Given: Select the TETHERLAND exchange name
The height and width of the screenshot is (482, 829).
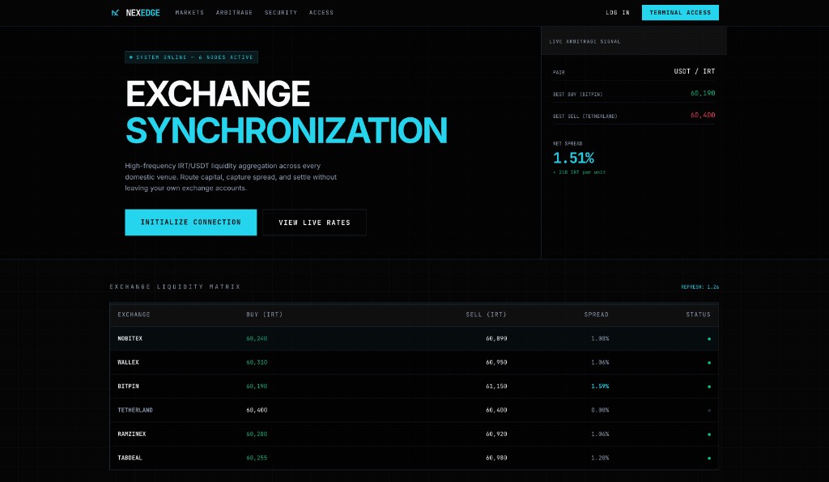Looking at the screenshot, I should tap(135, 410).
